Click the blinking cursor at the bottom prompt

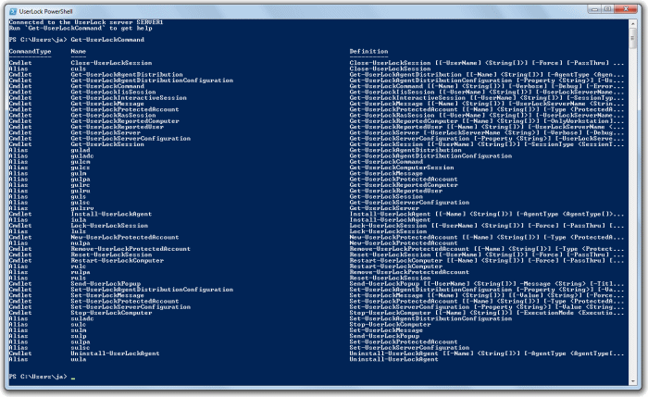tap(73, 378)
